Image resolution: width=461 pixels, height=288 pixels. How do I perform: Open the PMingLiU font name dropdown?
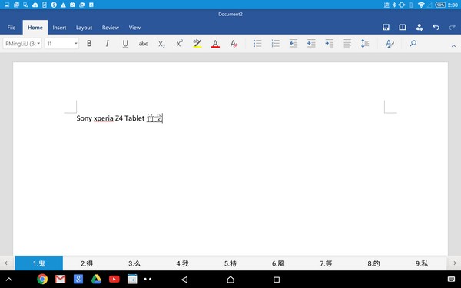(x=22, y=44)
